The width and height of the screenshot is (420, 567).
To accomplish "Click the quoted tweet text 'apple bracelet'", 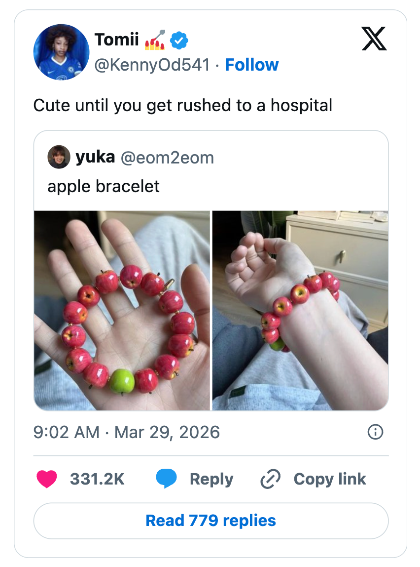I will pos(104,186).
